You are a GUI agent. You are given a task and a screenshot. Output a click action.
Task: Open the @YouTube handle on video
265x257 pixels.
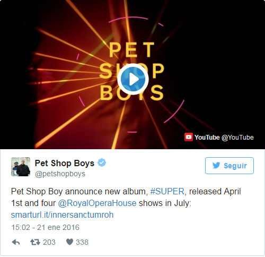click(x=237, y=138)
